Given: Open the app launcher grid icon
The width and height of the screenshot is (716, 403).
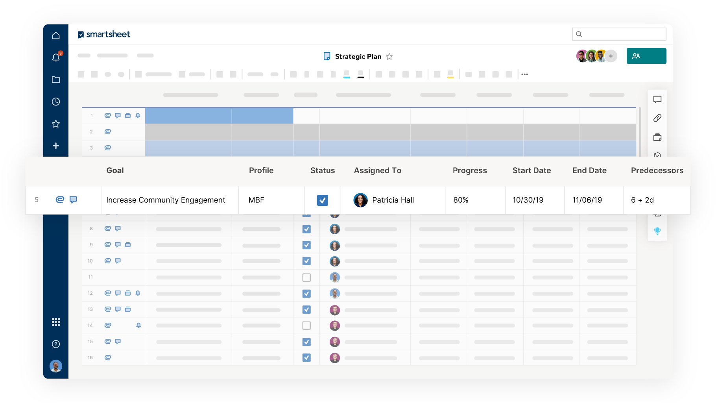Looking at the screenshot, I should pyautogui.click(x=56, y=322).
